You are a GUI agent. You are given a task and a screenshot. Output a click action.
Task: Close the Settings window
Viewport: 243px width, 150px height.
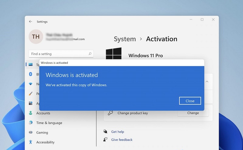(x=213, y=19)
